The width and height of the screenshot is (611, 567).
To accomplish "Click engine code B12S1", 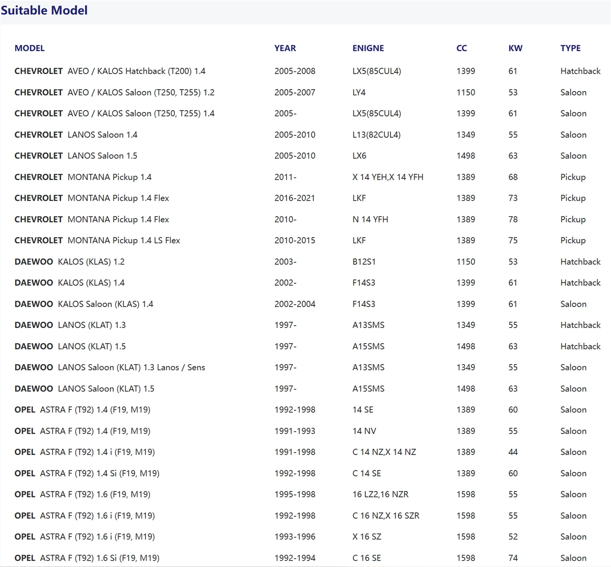I will pyautogui.click(x=364, y=262).
